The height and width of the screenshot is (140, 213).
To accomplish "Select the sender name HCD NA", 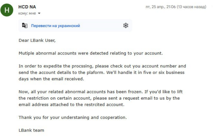I will (27, 7).
